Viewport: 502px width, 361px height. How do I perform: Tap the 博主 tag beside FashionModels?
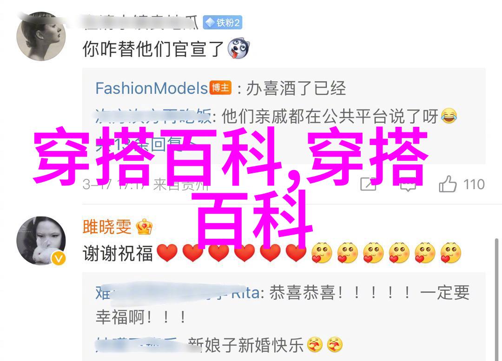[x=220, y=88]
